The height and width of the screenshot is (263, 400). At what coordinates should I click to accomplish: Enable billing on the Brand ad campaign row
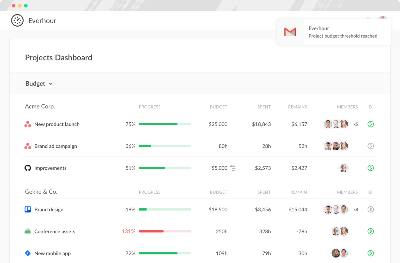coord(370,146)
